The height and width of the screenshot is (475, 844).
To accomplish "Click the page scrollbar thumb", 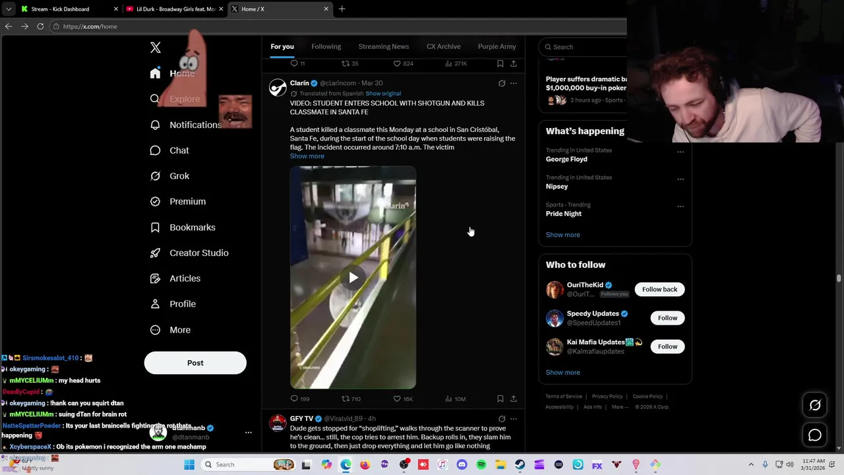I will (839, 278).
